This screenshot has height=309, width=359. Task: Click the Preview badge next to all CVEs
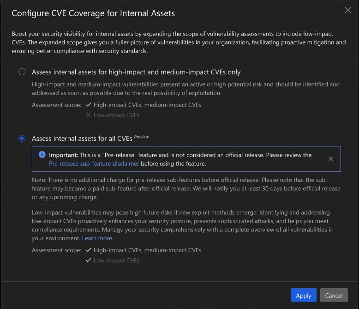tap(142, 137)
